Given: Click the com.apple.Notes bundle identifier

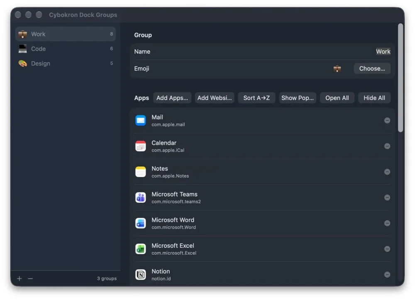Looking at the screenshot, I should point(170,176).
